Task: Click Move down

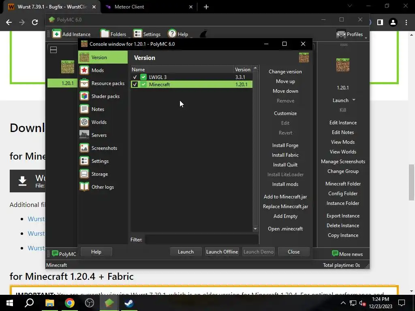Action: tap(285, 91)
